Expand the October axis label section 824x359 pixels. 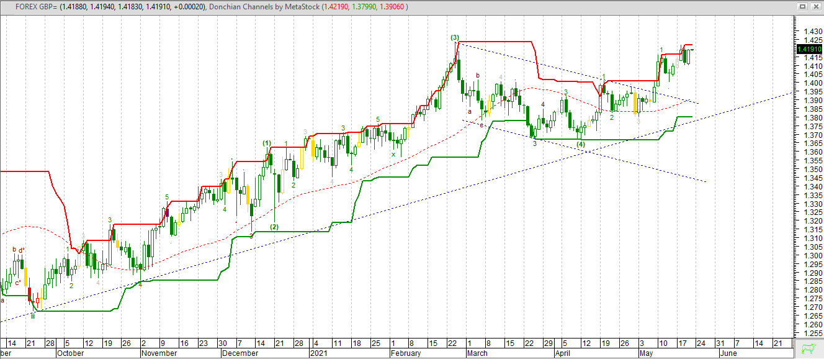click(68, 353)
